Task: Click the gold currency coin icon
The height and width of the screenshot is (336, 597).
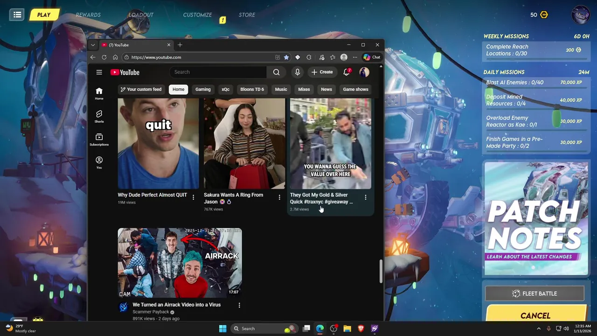Action: click(544, 15)
